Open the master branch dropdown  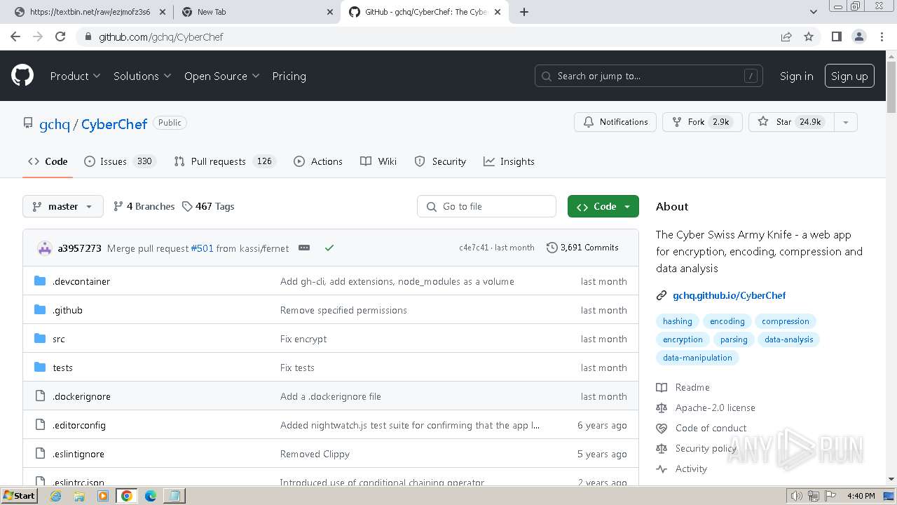pyautogui.click(x=63, y=206)
